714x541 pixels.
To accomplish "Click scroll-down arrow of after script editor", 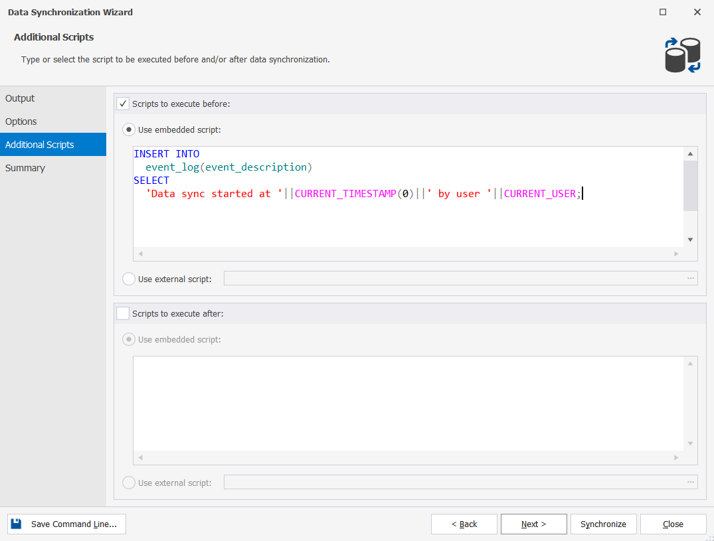I will coord(690,443).
